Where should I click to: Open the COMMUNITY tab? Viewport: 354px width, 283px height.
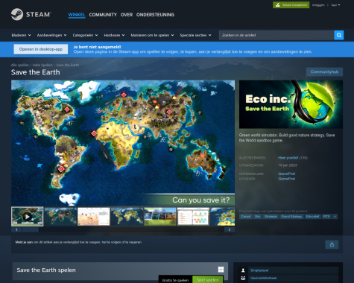tap(103, 15)
